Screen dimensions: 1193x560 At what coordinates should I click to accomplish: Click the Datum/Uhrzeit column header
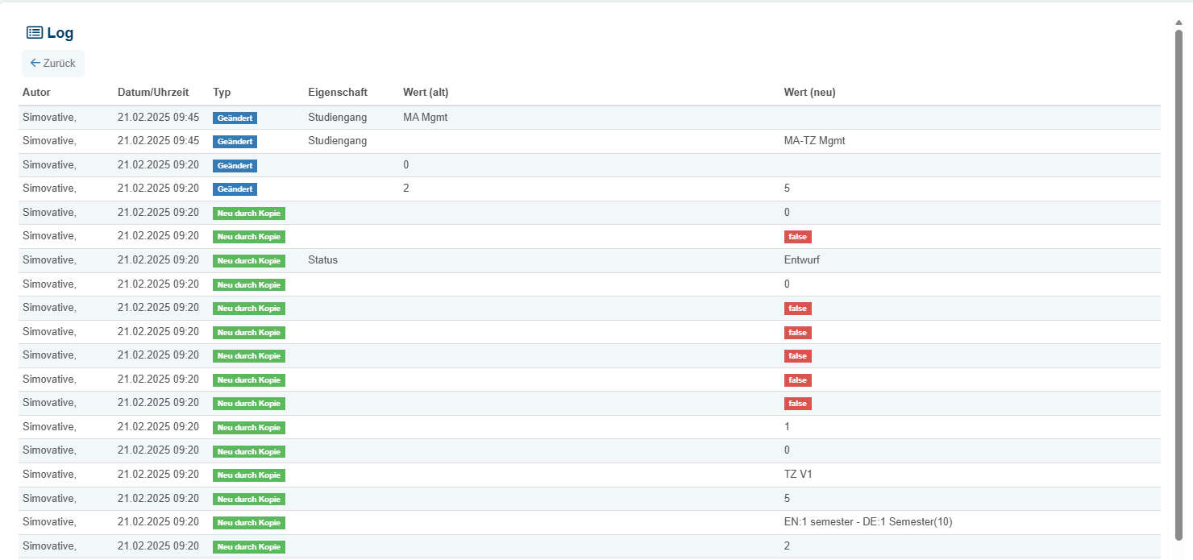153,93
